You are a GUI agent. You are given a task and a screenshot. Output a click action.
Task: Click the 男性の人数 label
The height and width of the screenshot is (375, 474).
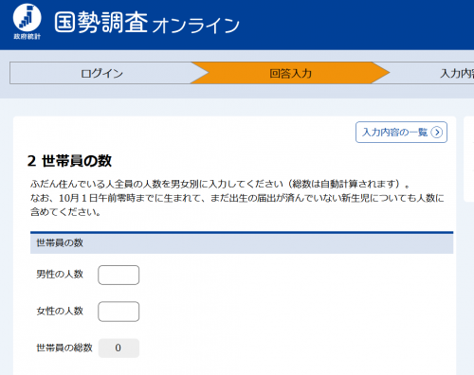click(60, 274)
